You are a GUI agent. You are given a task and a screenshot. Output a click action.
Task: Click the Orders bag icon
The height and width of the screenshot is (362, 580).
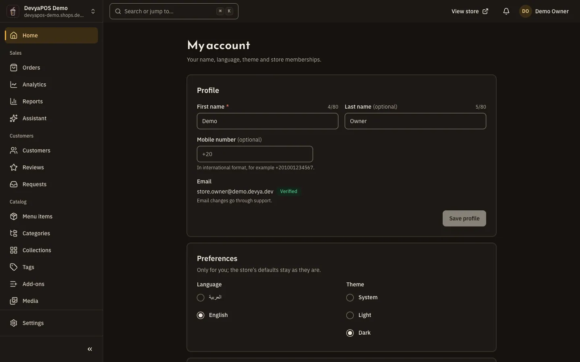(14, 68)
